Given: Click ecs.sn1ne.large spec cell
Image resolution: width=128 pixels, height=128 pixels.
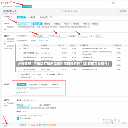Looking at the screenshot, I should click(46, 53).
